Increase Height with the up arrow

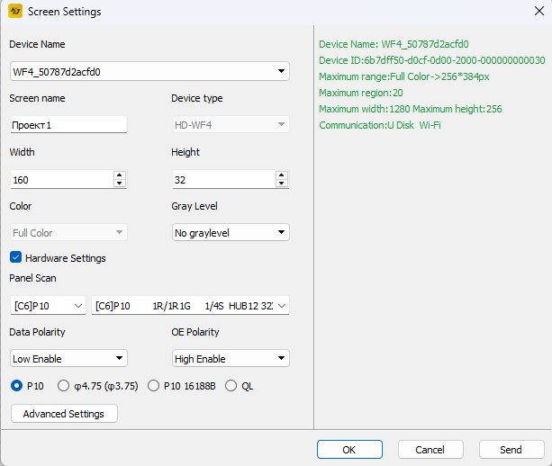coord(282,175)
